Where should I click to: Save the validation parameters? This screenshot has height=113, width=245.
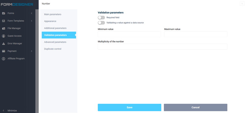coord(129,107)
